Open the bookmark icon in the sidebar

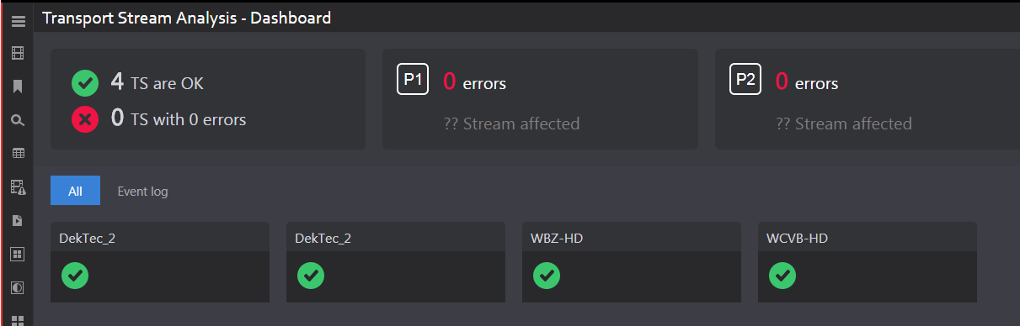(x=18, y=87)
